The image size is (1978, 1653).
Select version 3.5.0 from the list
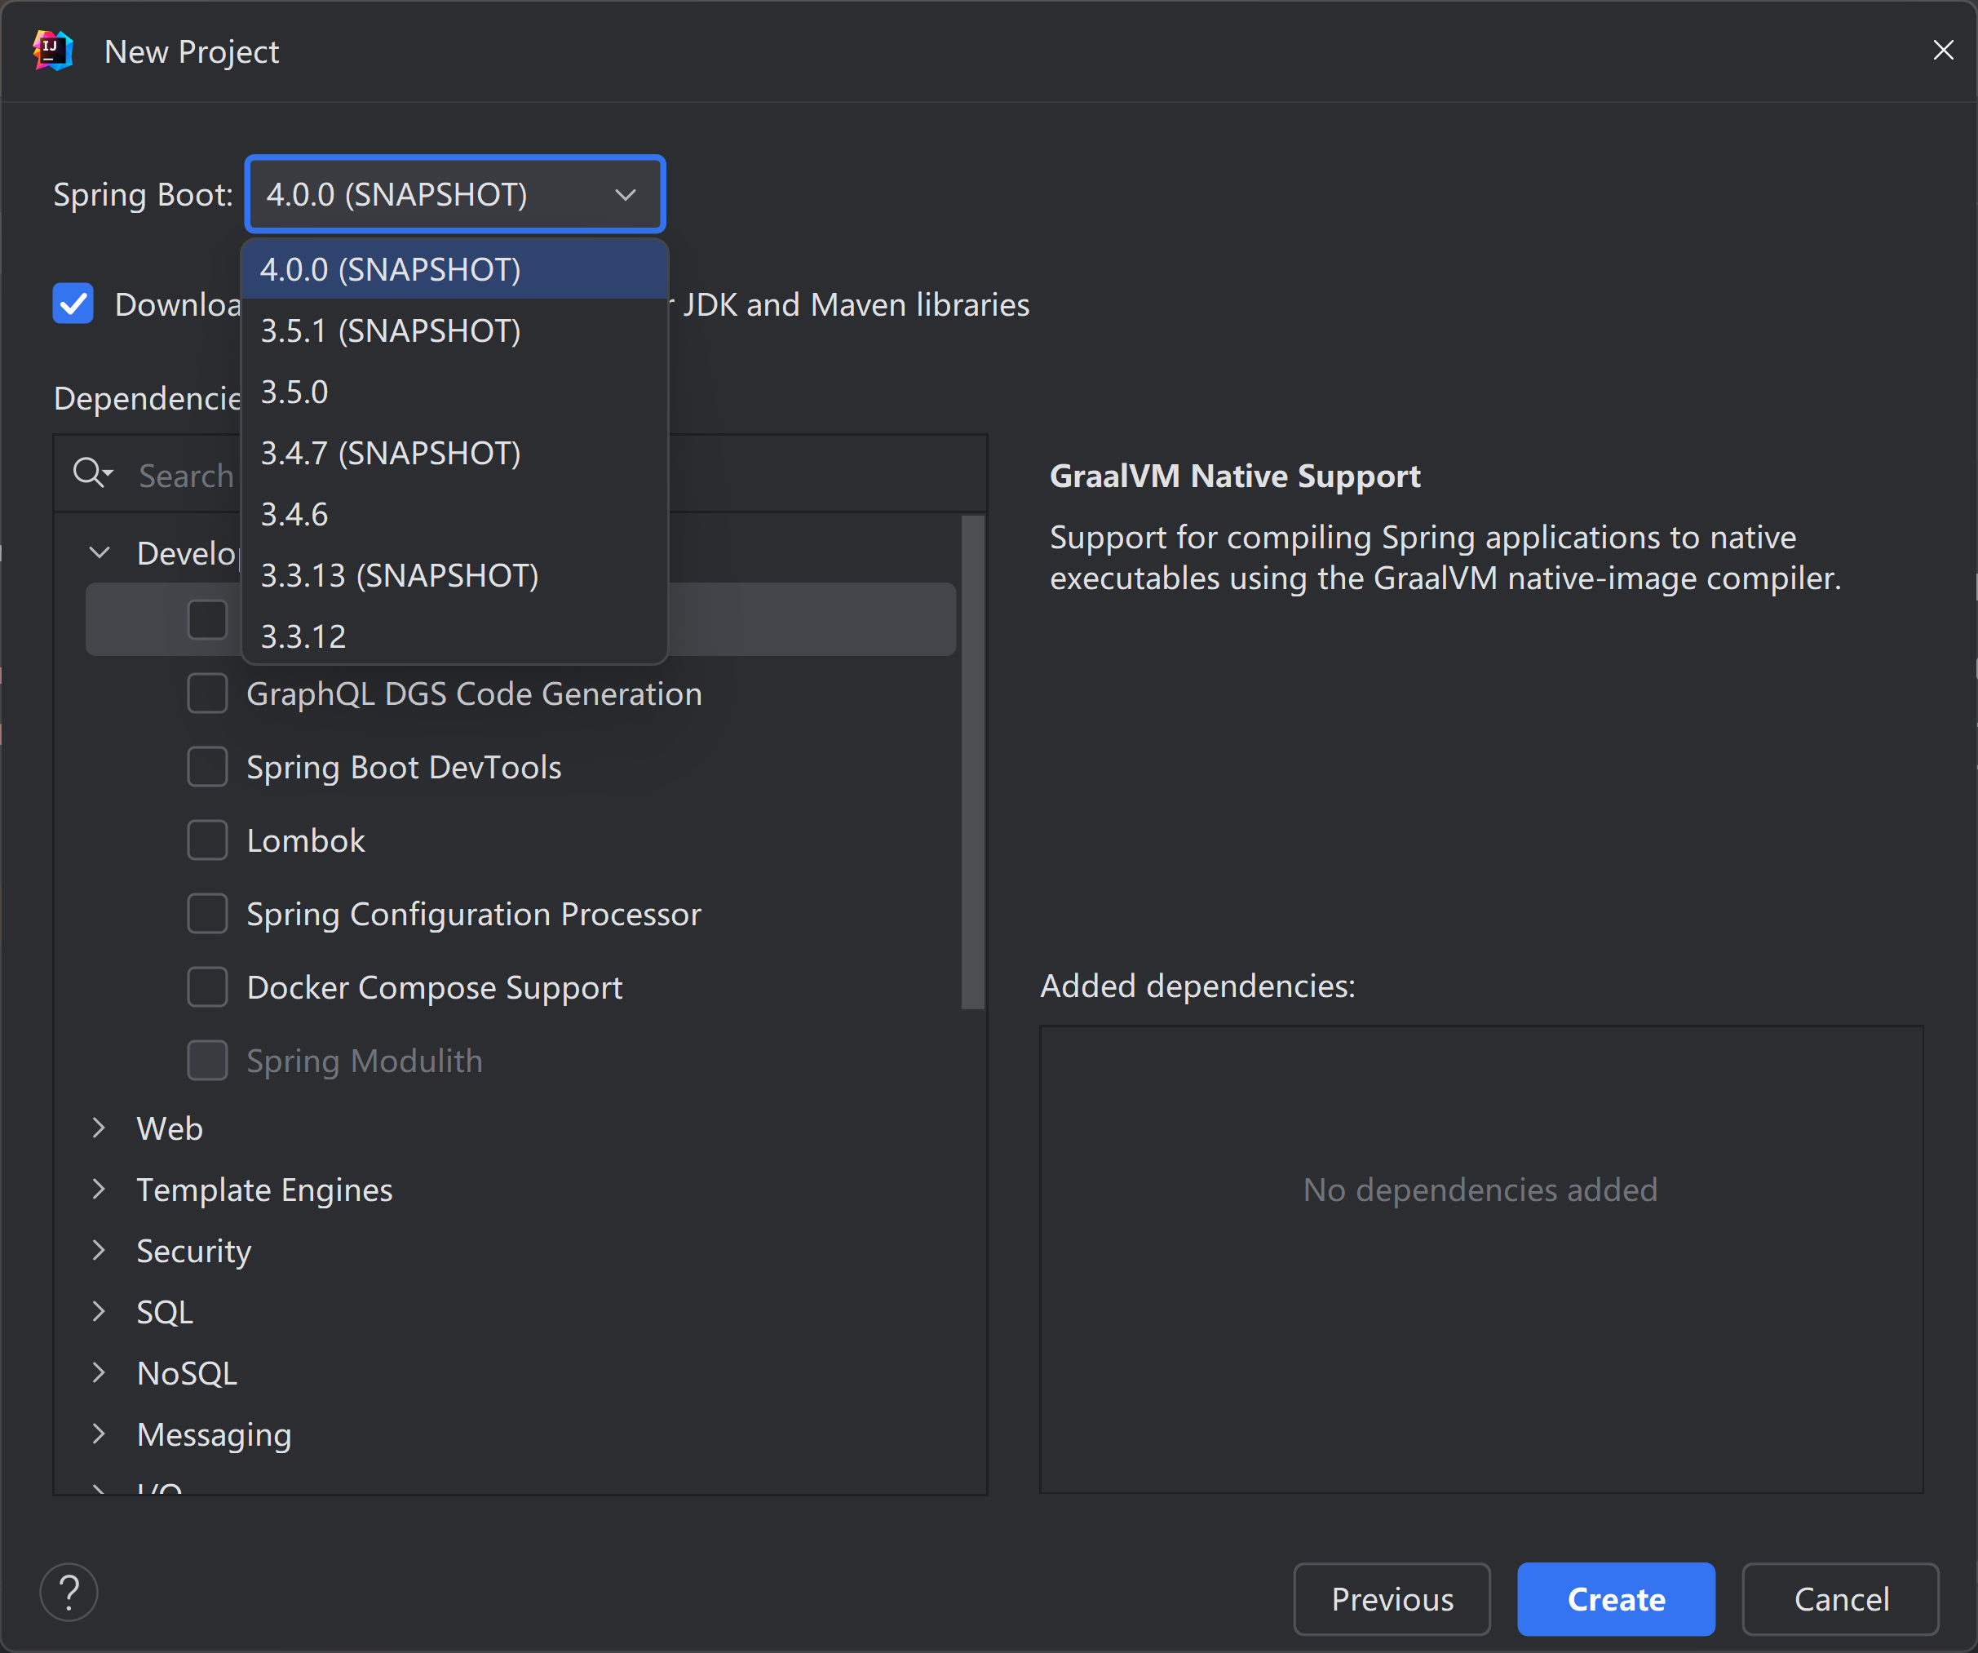click(x=294, y=392)
